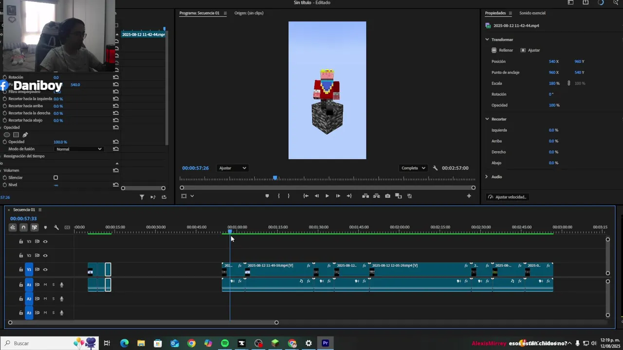Open Google Chrome from the taskbar

point(191,343)
